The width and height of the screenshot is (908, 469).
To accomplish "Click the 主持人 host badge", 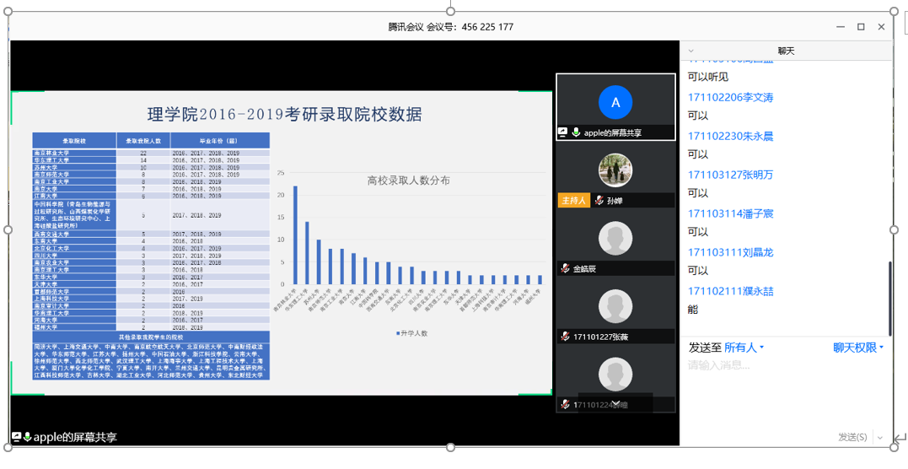I will [573, 201].
